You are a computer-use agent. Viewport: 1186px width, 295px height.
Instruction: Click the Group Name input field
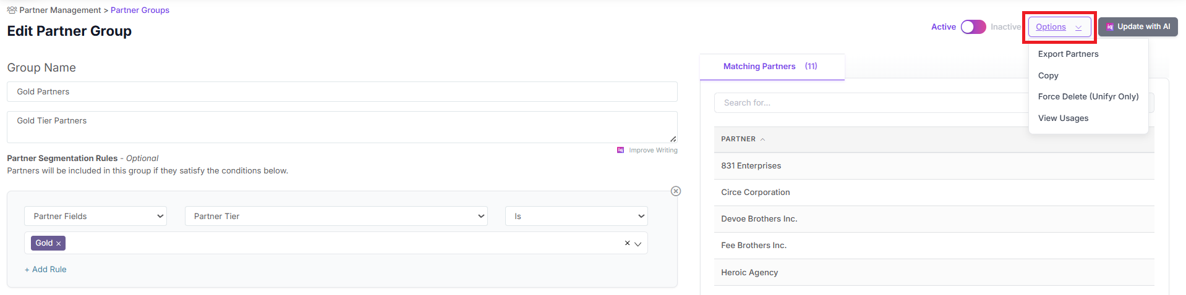tap(342, 92)
